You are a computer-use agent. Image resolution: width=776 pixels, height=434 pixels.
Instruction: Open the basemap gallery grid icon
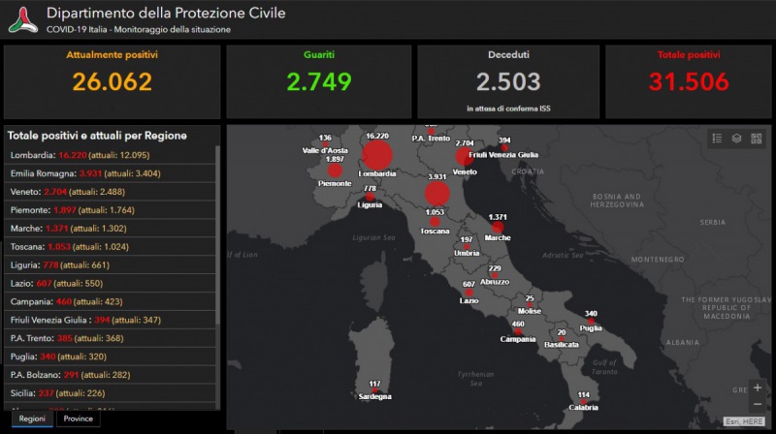756,139
